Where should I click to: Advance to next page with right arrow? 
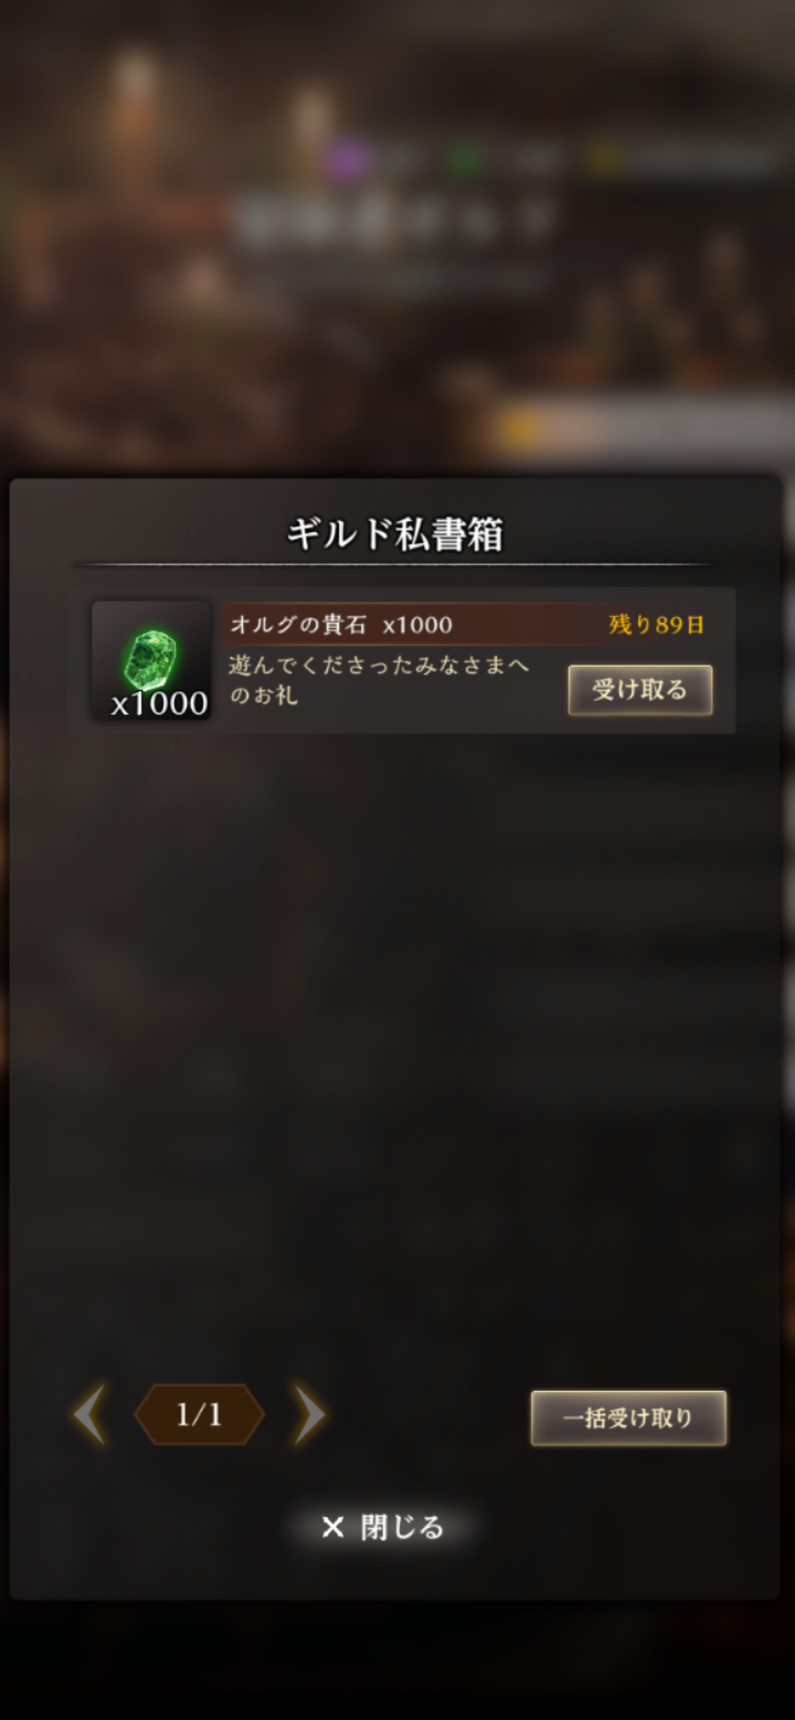click(x=309, y=1414)
